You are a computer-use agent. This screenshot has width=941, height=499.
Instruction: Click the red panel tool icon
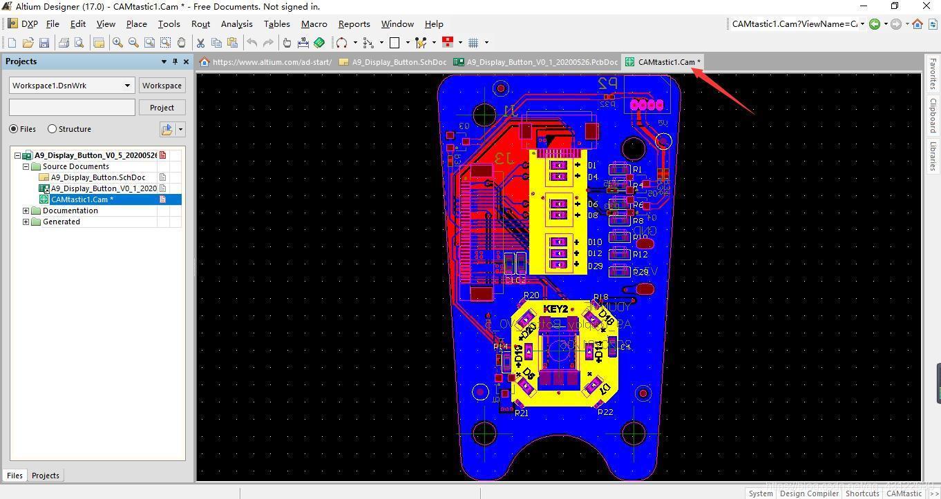point(447,43)
